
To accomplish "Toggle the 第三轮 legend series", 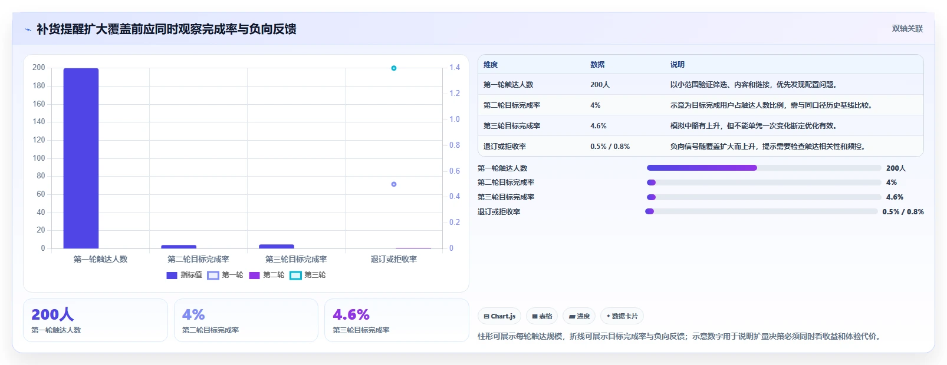I will point(308,275).
